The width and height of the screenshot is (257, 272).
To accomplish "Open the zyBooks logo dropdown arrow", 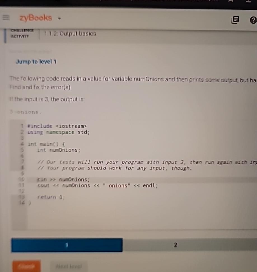I will 59,19.
